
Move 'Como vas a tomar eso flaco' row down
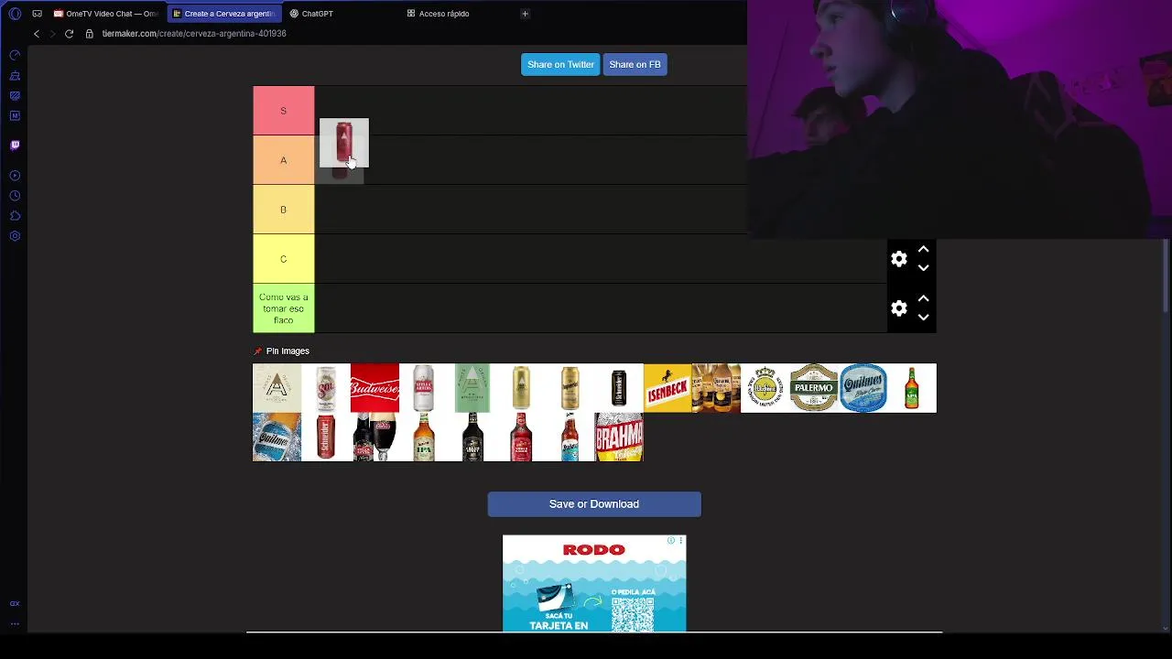pos(923,318)
